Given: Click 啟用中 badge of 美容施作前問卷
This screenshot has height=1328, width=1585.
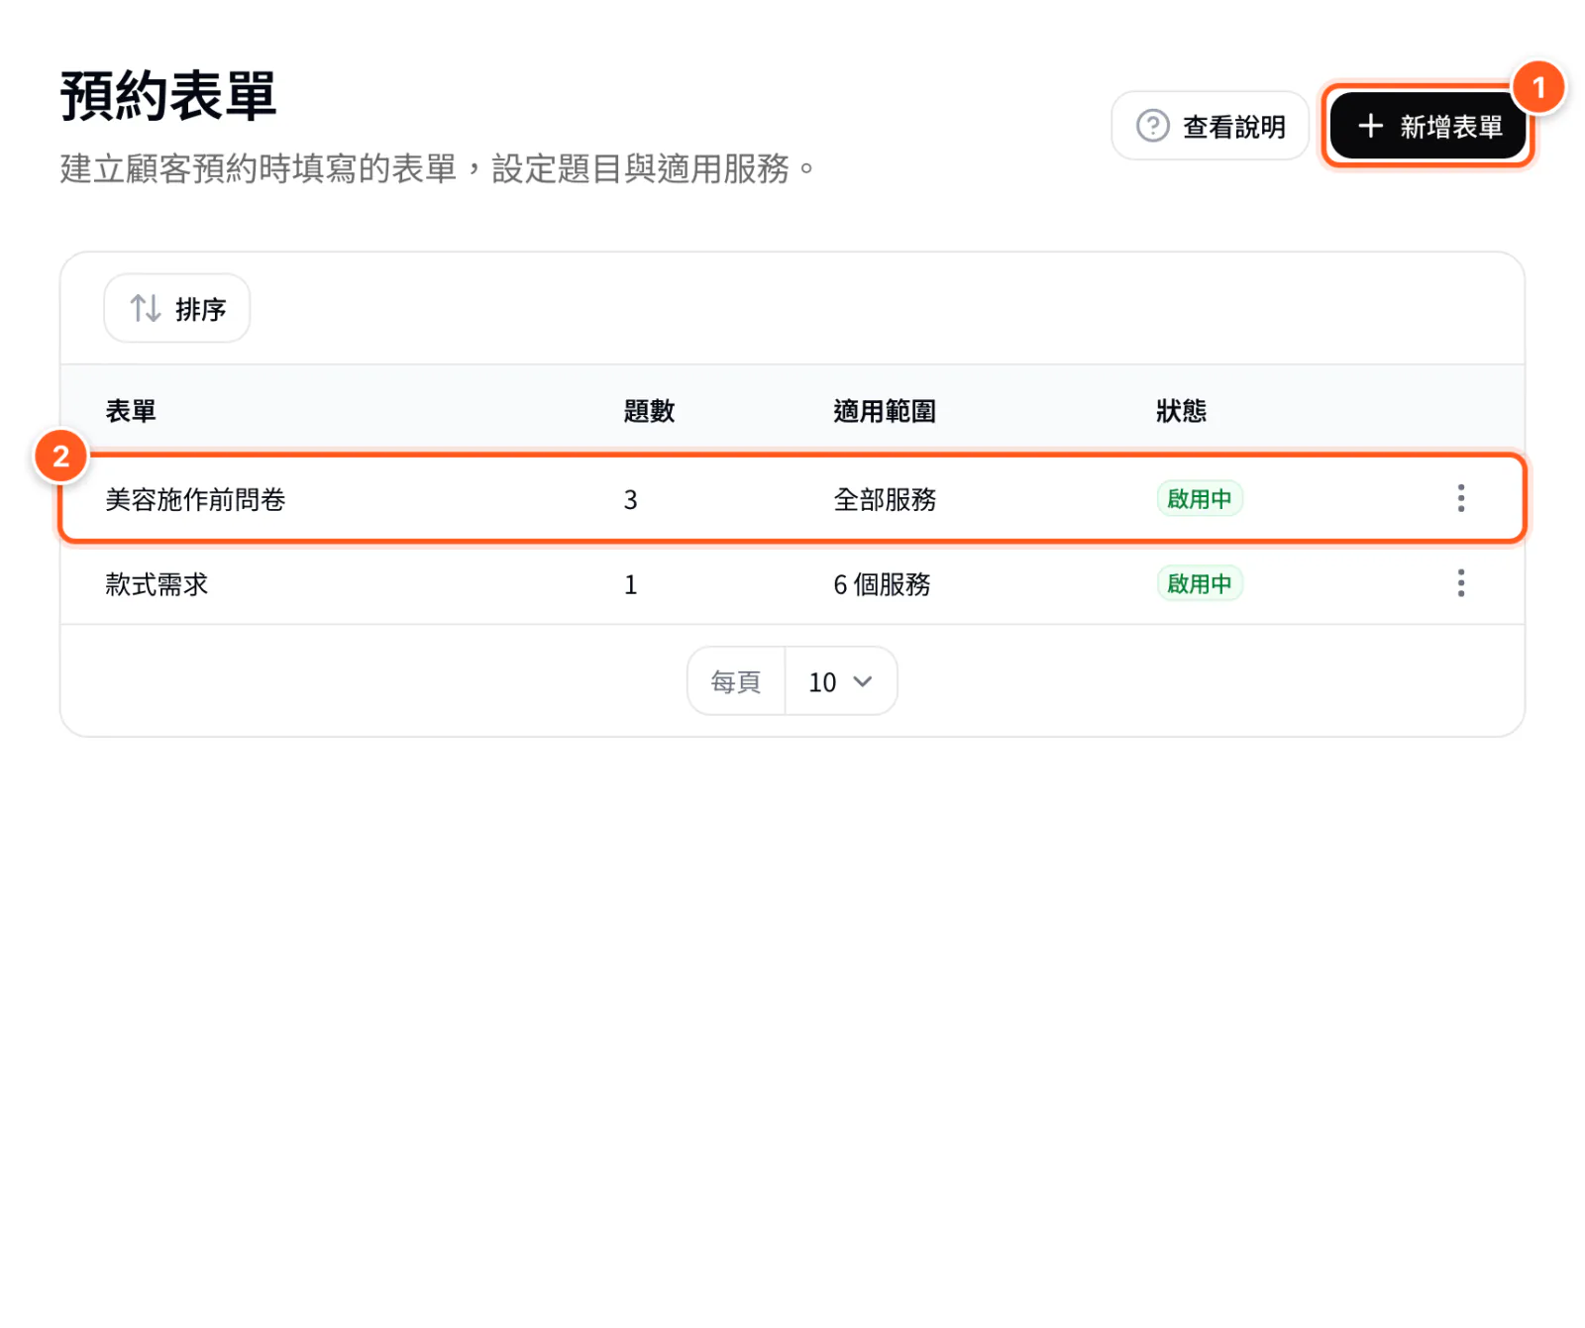Looking at the screenshot, I should [x=1199, y=498].
